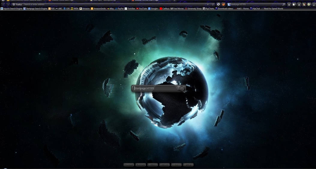Open the IMDb bookmark

[74, 9]
